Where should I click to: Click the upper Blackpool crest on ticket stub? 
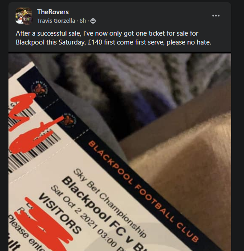[39, 89]
